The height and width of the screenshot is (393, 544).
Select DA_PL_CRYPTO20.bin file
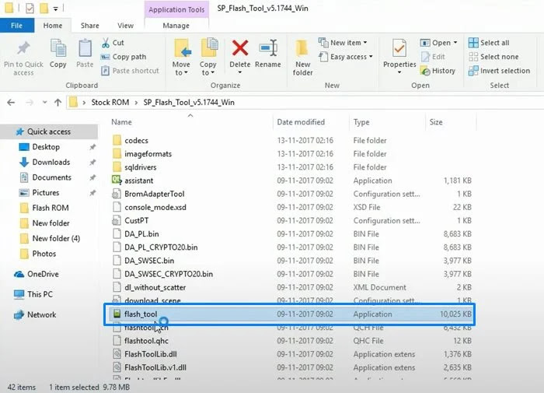click(161, 247)
